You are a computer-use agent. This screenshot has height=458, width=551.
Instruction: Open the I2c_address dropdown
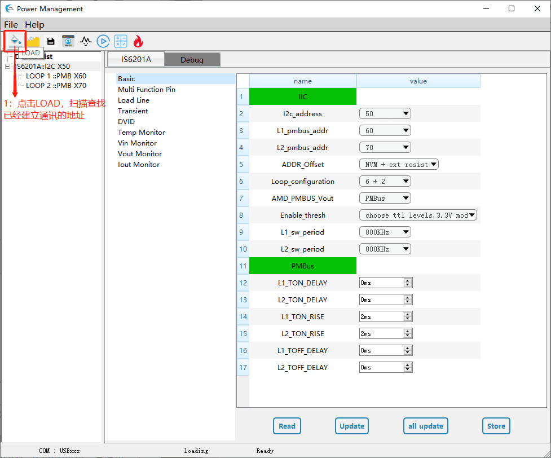385,114
